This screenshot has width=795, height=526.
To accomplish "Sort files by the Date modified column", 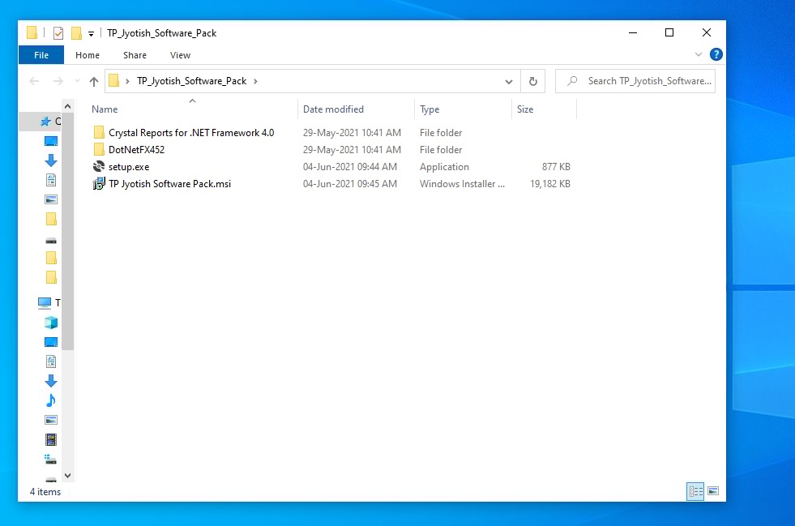I will coord(333,109).
